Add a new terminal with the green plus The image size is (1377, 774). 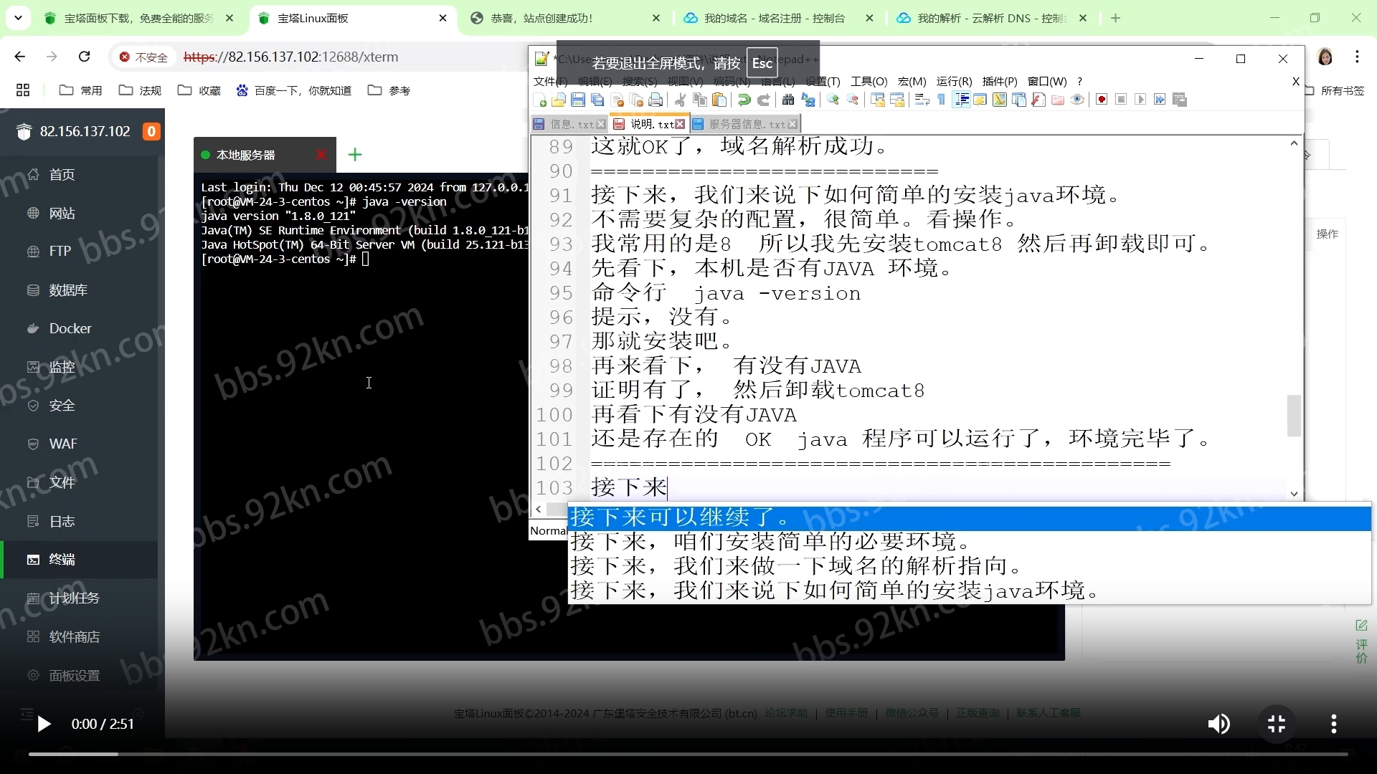[x=355, y=155]
